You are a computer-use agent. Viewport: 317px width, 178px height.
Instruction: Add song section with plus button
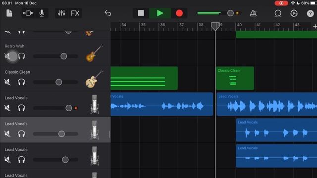[x=315, y=26]
